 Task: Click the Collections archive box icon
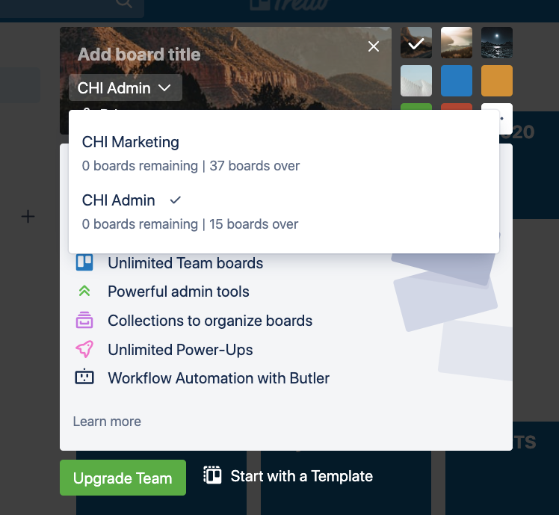pos(84,320)
